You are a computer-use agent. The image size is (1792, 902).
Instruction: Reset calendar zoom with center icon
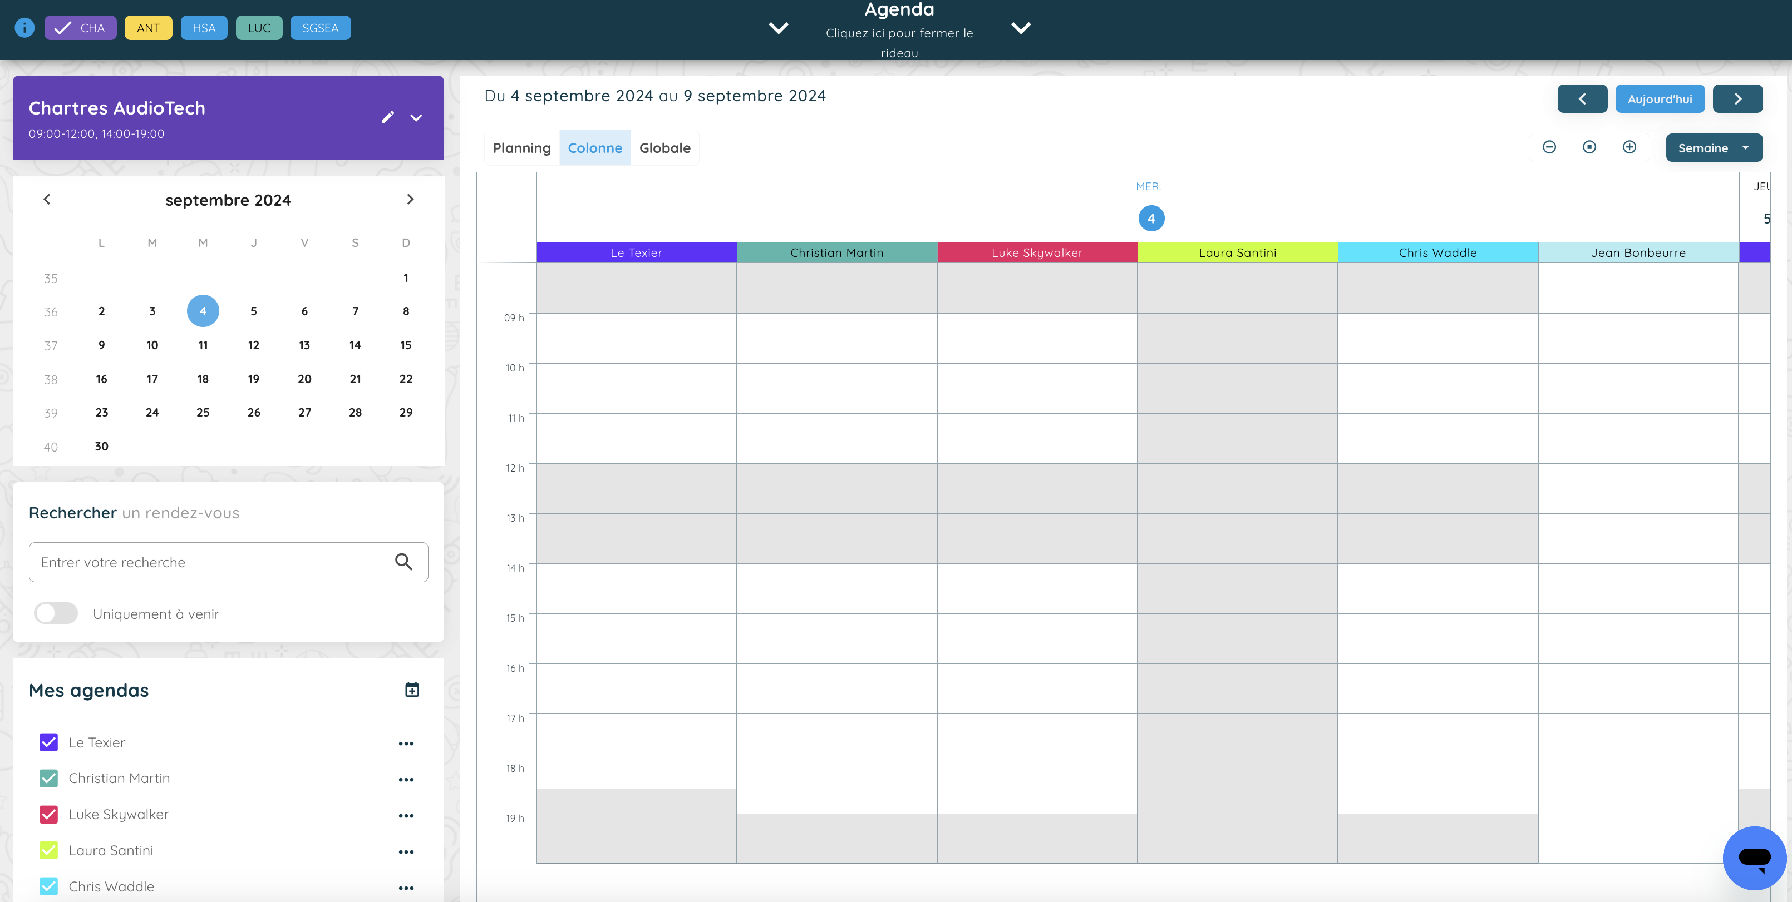(x=1589, y=147)
